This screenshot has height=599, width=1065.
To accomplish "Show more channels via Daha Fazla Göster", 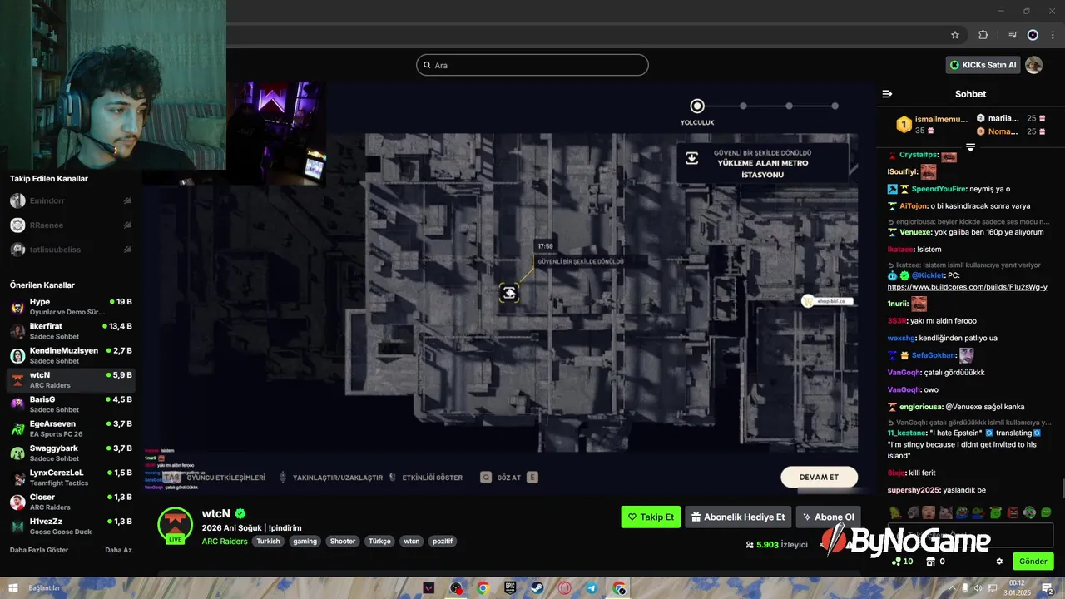I will coord(39,550).
